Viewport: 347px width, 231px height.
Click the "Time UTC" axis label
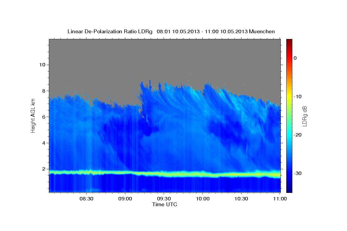(x=165, y=204)
